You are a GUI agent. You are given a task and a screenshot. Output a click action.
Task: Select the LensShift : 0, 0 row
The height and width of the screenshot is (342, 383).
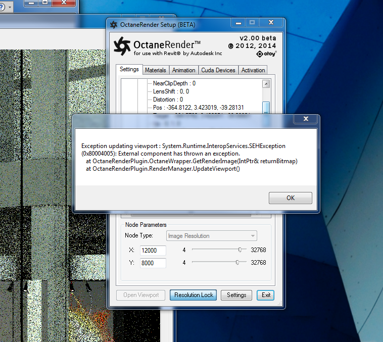tap(171, 91)
